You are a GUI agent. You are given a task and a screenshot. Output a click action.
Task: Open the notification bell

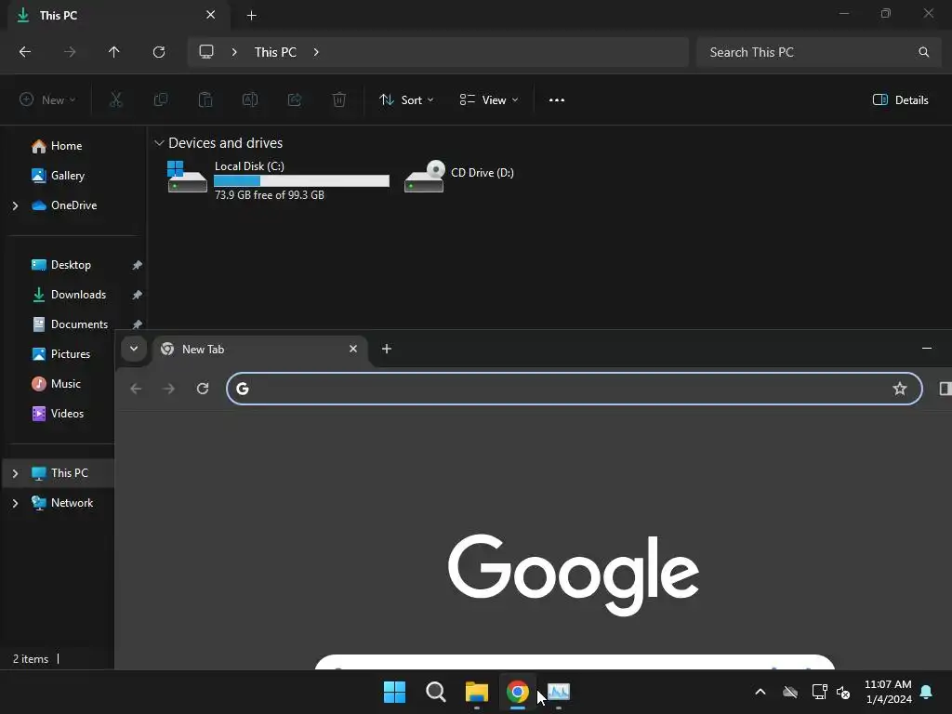coord(927,692)
